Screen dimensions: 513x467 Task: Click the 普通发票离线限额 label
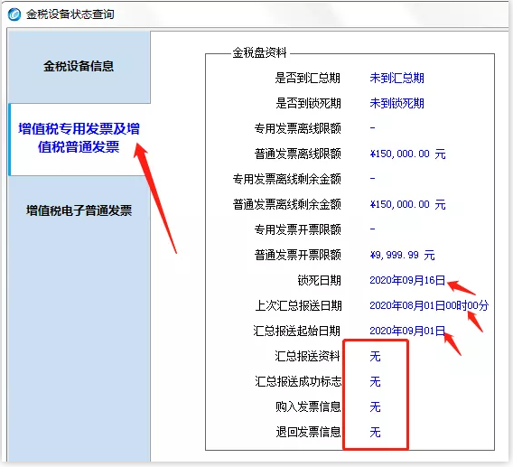297,154
